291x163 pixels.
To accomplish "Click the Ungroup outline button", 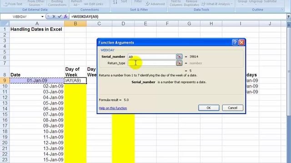I will tap(256, 2).
